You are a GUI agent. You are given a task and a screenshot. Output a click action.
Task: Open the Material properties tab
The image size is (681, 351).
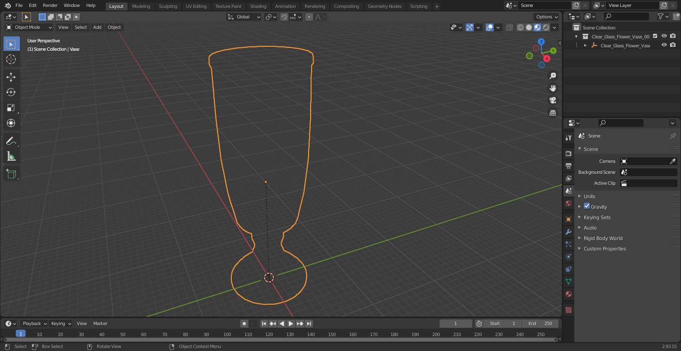pyautogui.click(x=568, y=294)
